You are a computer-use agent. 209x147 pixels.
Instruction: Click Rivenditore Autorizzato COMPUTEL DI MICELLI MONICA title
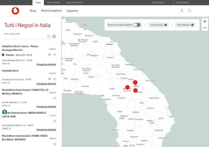pos(25,92)
